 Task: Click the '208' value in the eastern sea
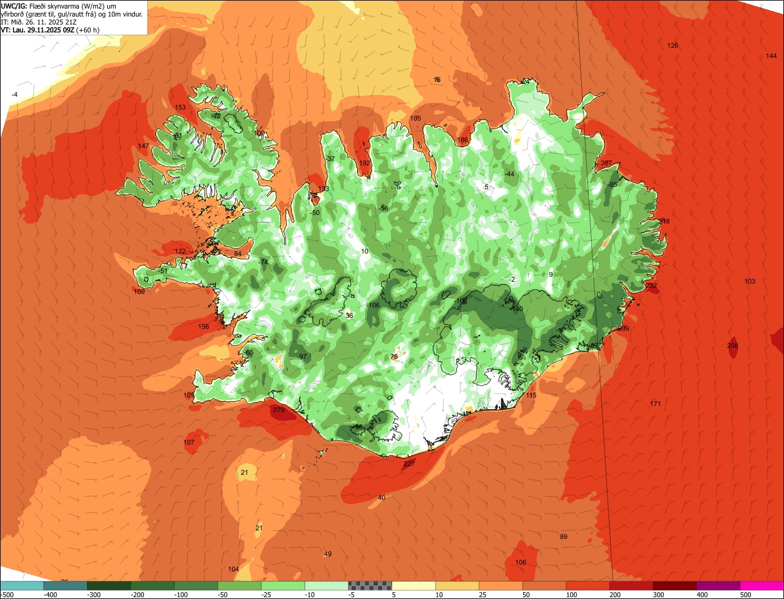point(733,346)
